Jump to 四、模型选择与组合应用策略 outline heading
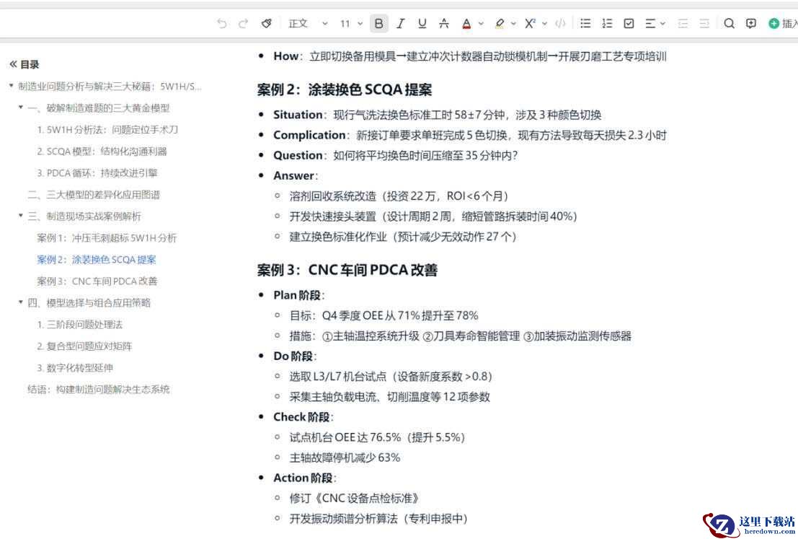 pyautogui.click(x=89, y=302)
